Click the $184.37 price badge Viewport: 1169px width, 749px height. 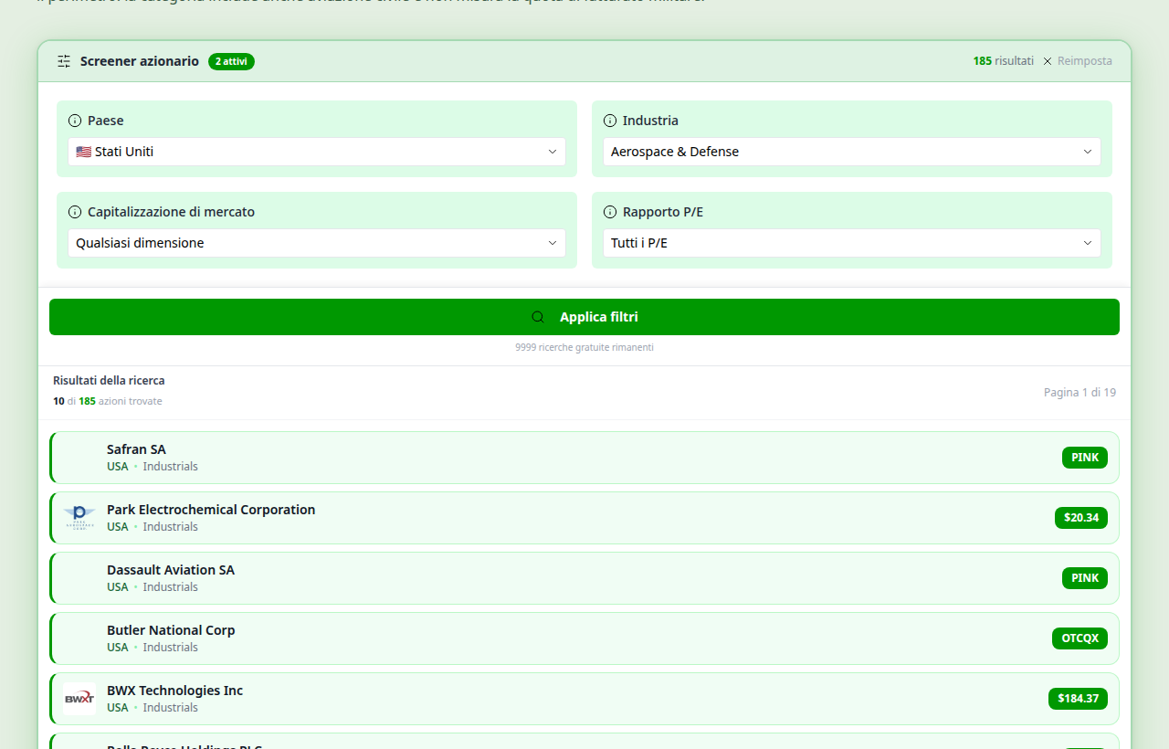point(1078,699)
